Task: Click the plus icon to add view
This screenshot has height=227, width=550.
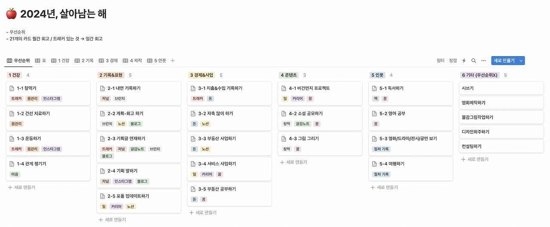Action: (x=173, y=61)
